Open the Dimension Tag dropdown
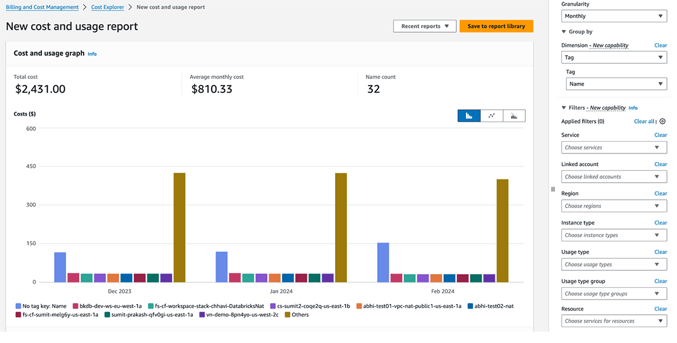This screenshot has height=343, width=677. pos(614,58)
